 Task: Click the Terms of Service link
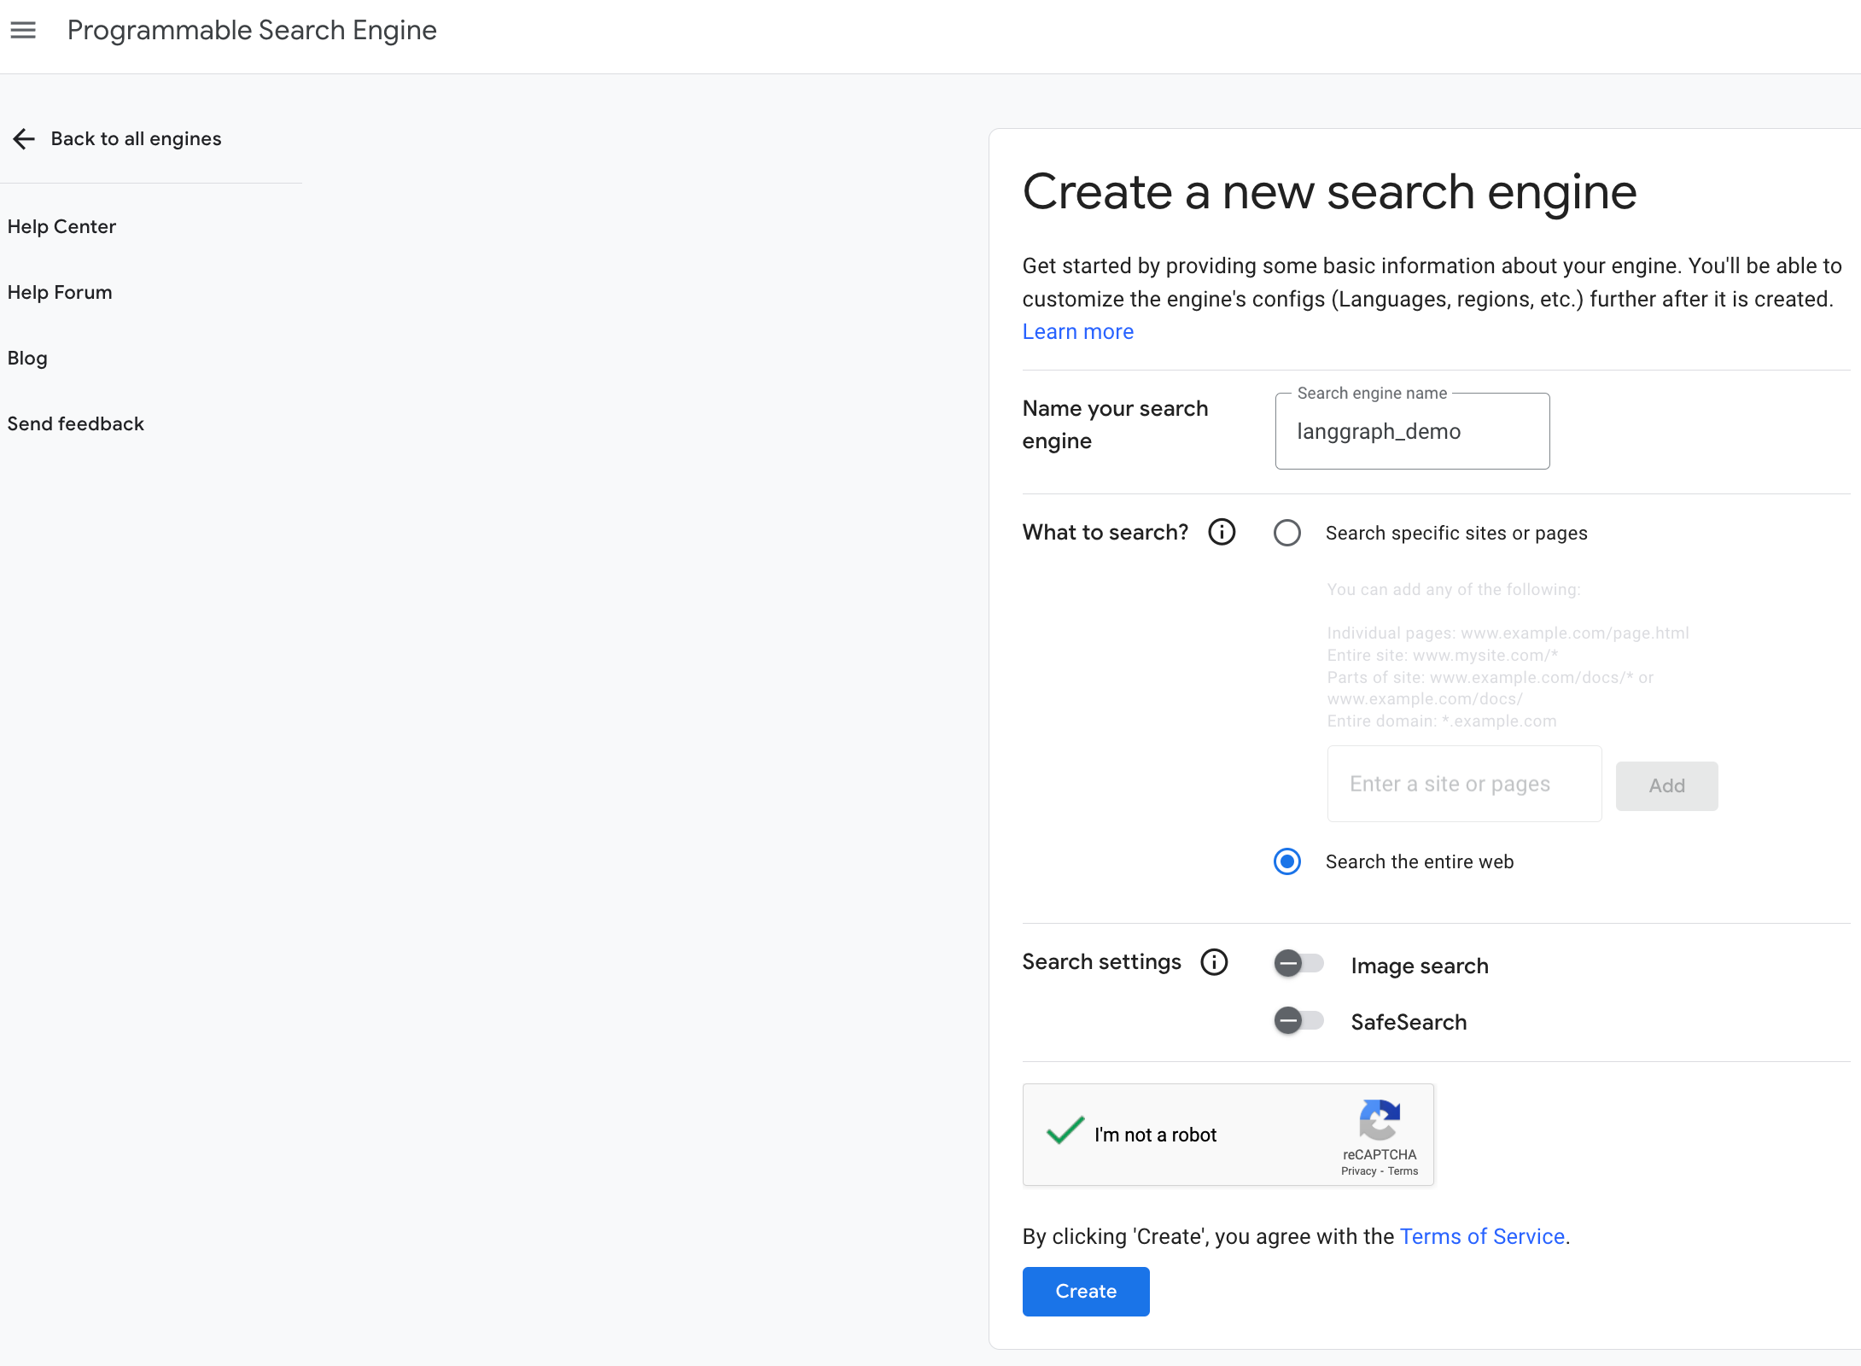(x=1481, y=1236)
